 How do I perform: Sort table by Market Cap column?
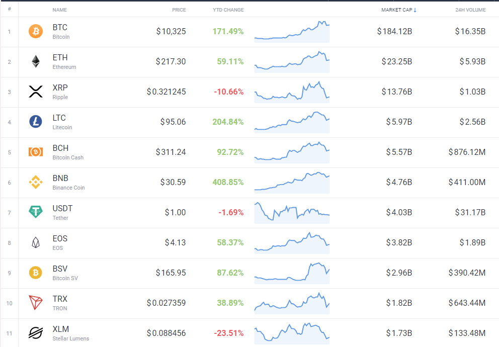click(x=399, y=10)
